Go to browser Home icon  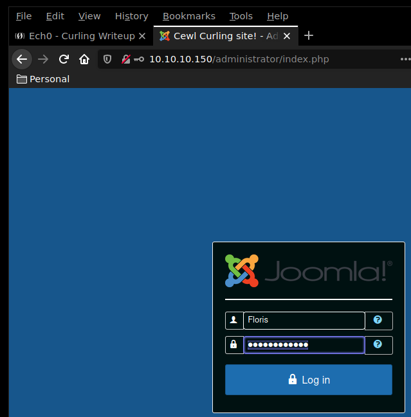click(x=84, y=60)
